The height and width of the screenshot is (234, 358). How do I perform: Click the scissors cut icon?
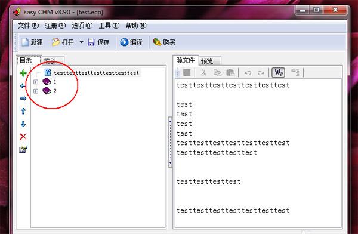pos(203,73)
